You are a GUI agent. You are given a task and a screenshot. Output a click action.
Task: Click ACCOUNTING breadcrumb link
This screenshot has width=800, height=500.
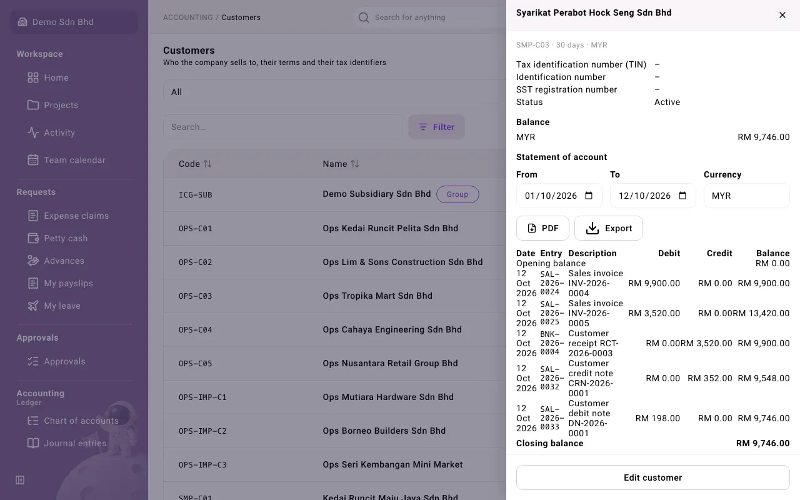188,17
